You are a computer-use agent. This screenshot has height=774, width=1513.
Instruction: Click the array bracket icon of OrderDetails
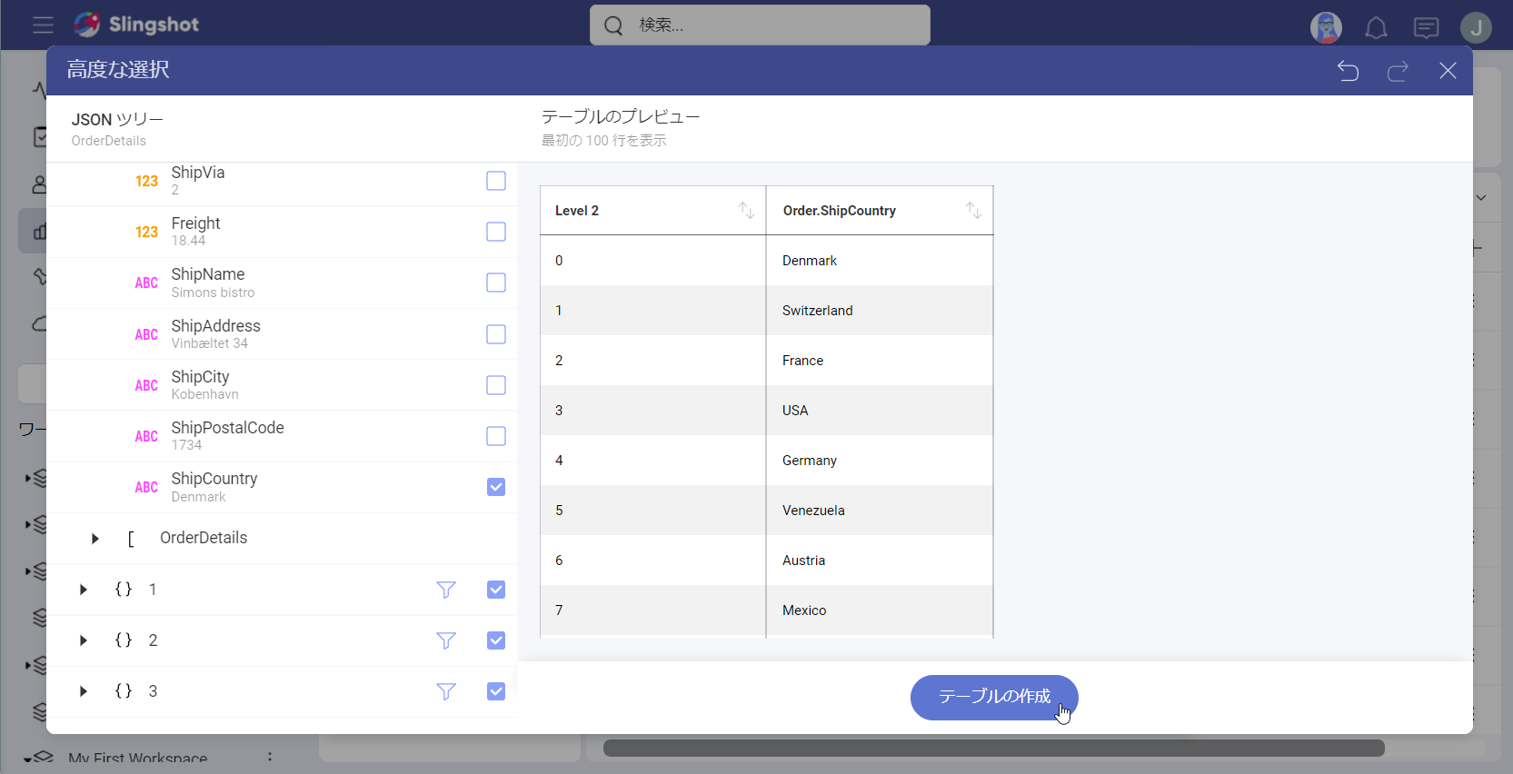click(131, 539)
